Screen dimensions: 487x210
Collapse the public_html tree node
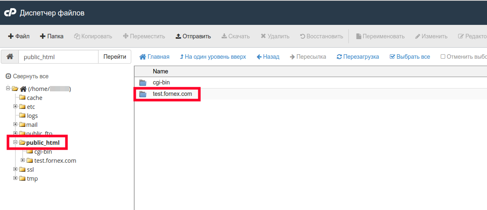pyautogui.click(x=15, y=142)
